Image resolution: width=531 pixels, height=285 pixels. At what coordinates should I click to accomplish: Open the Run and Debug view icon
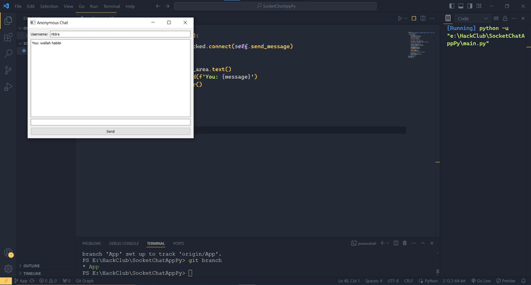(x=8, y=86)
